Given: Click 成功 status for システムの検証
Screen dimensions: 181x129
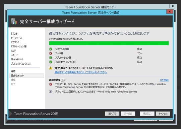Looking at the screenshot, I should (x=139, y=49).
